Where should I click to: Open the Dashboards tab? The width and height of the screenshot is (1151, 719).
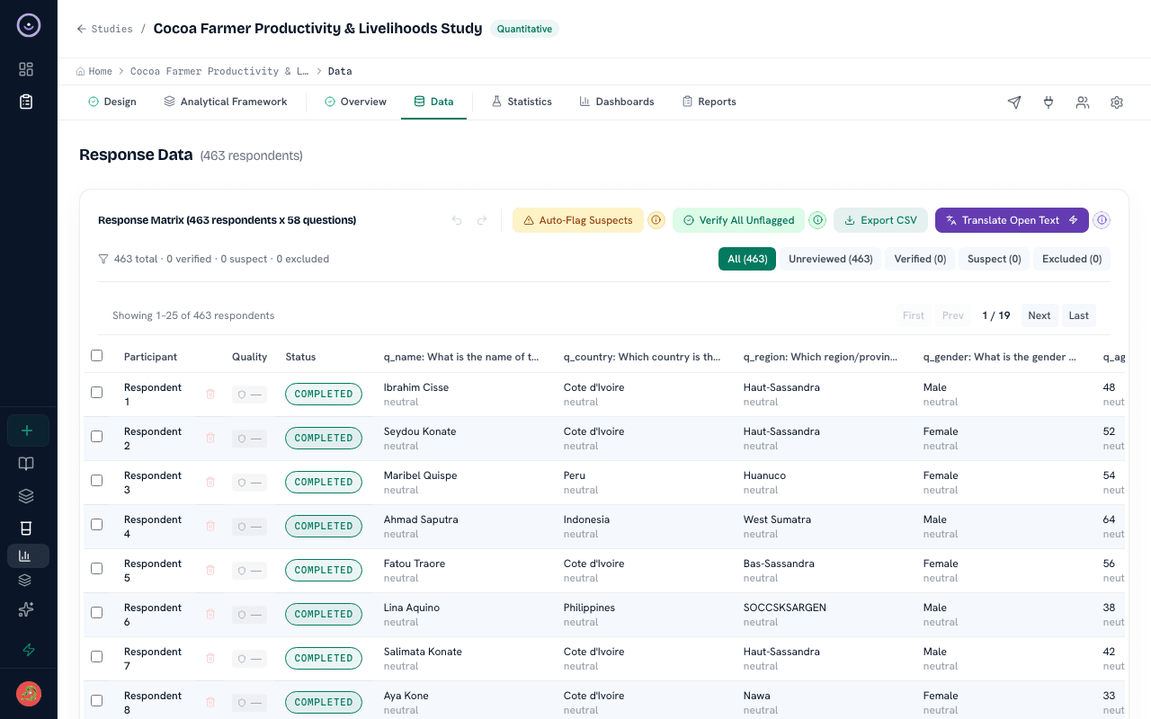click(617, 102)
